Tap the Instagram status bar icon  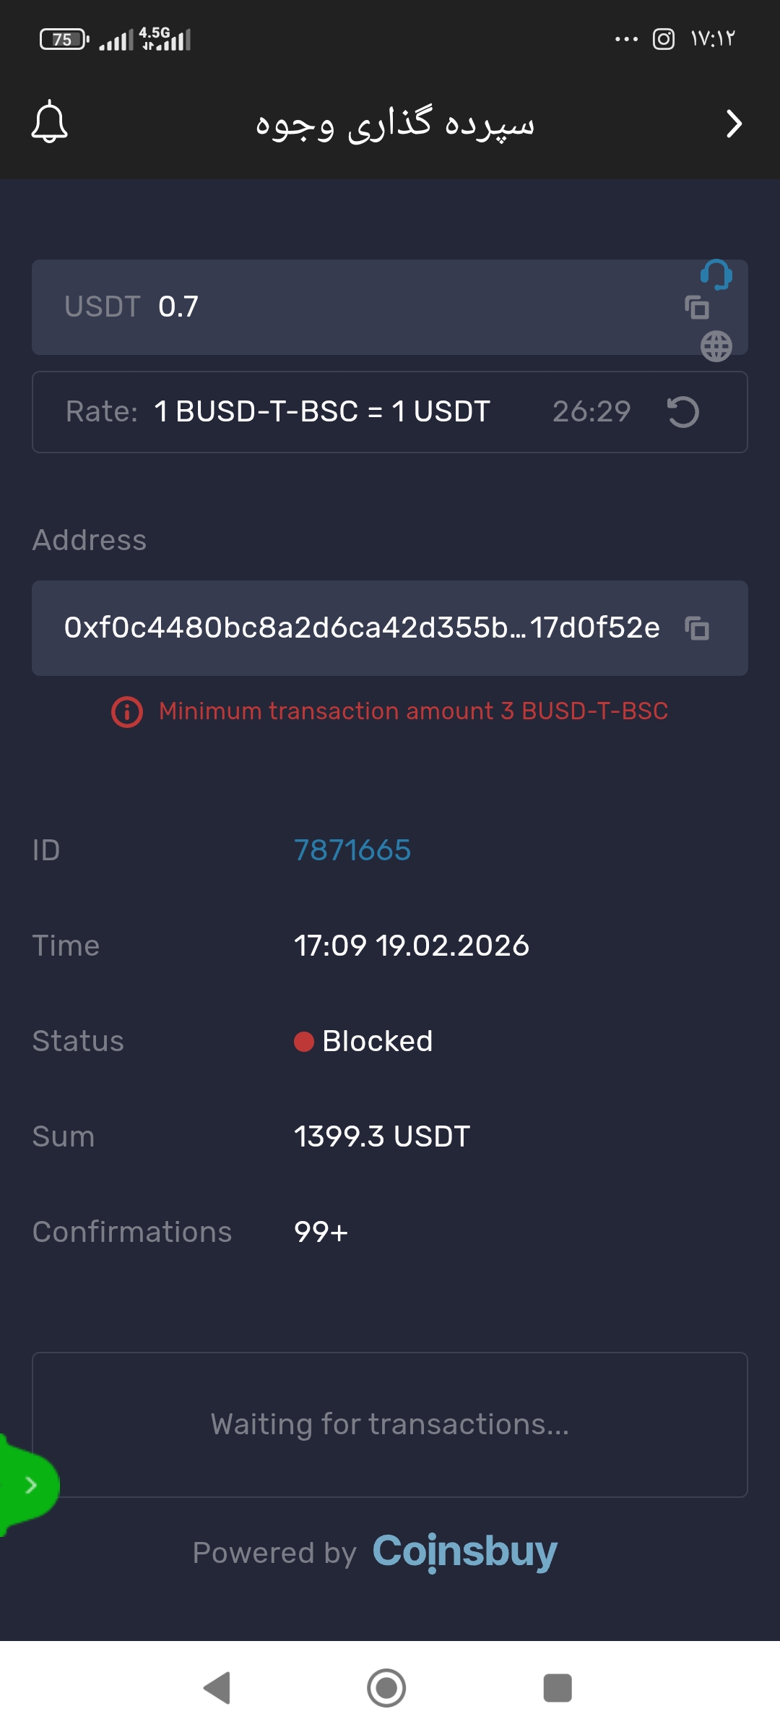pos(663,39)
